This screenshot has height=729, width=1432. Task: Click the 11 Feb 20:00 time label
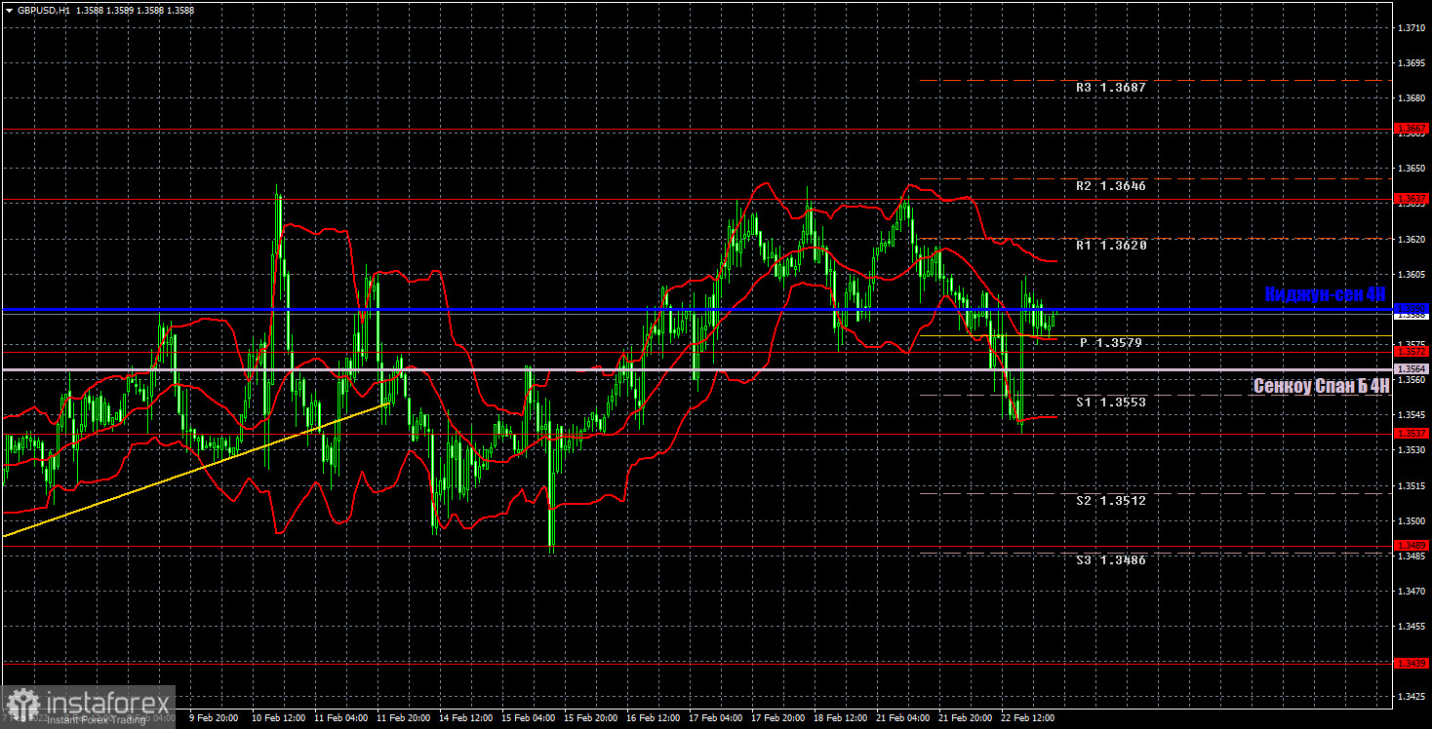tap(404, 718)
